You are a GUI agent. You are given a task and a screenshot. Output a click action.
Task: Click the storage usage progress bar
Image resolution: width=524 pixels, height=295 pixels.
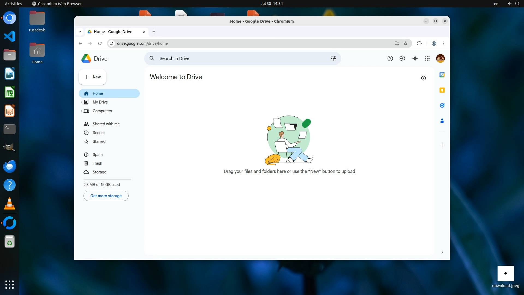(x=107, y=179)
